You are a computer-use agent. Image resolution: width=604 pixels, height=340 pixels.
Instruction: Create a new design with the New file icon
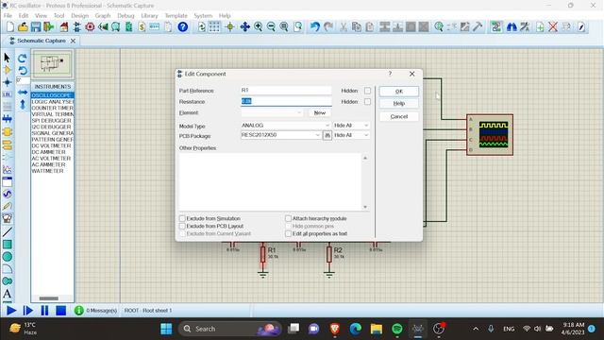point(10,26)
